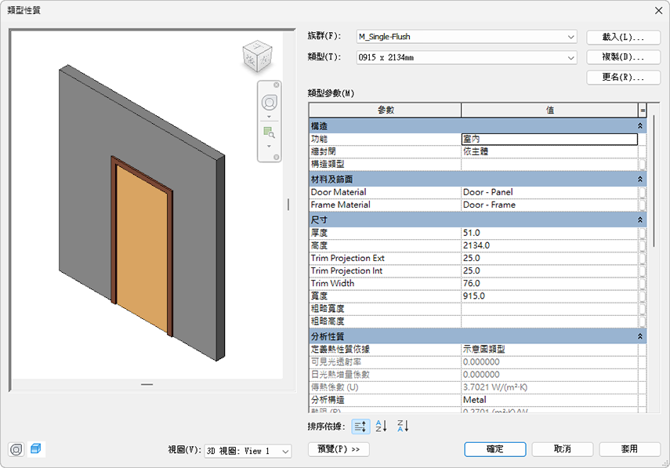Click the 參數 column header
The image size is (670, 468).
click(x=385, y=110)
